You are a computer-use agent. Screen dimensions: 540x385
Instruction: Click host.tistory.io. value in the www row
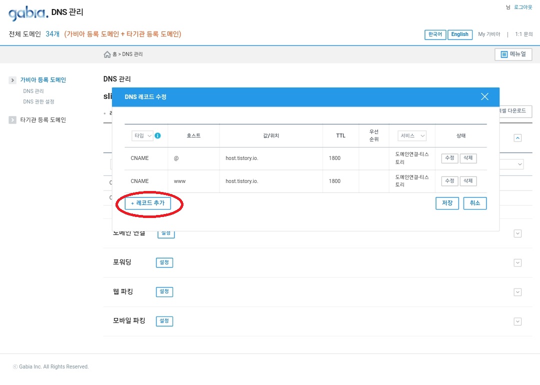(242, 181)
